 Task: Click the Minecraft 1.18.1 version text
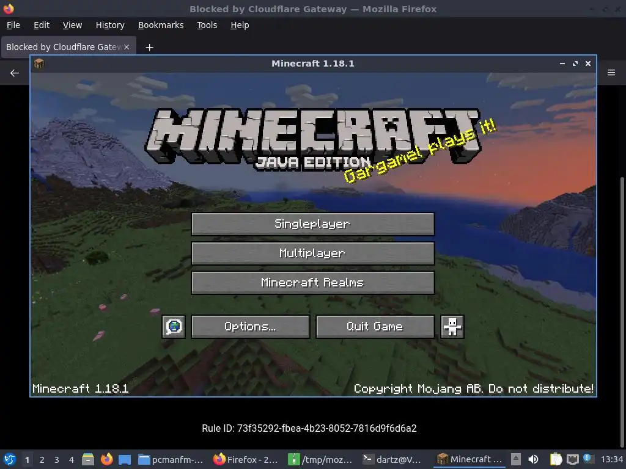pos(80,388)
